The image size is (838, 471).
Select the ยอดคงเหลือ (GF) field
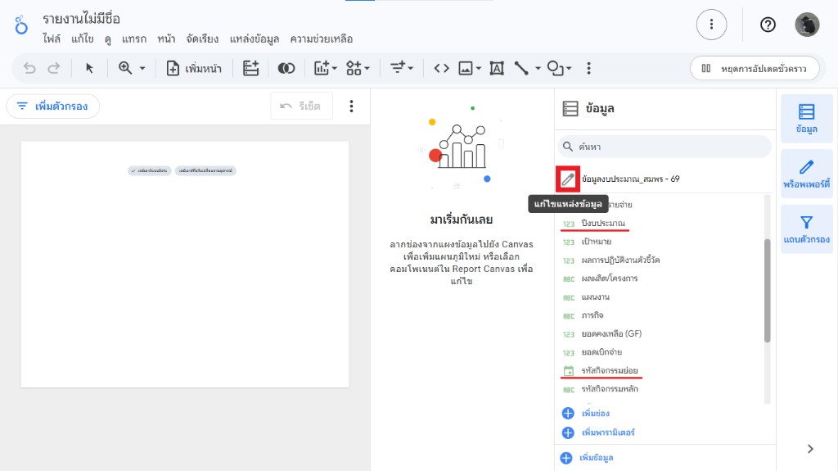click(611, 333)
